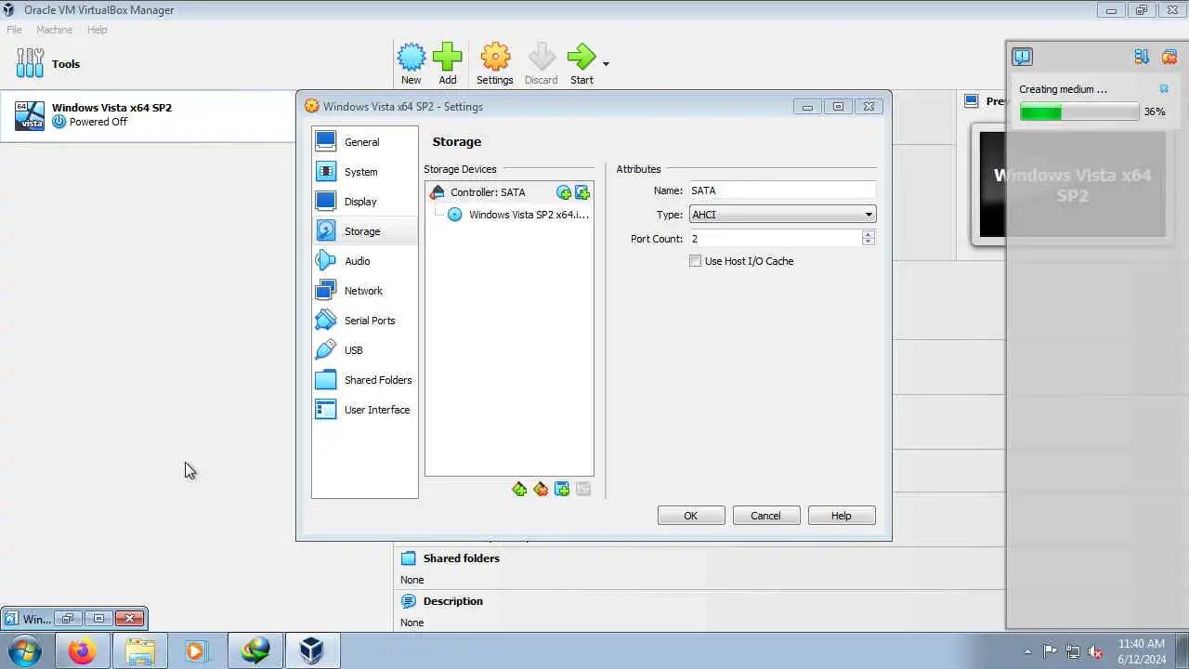The width and height of the screenshot is (1189, 669).
Task: Decrease Port Count with the down arrow
Action: point(869,243)
